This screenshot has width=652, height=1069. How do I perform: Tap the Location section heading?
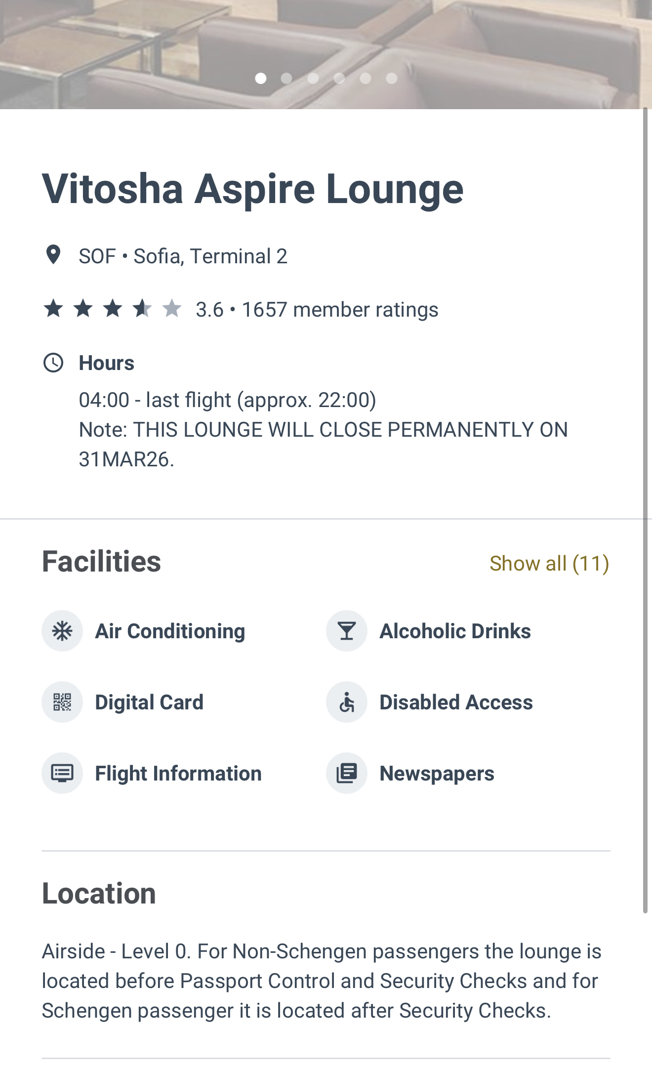coord(99,893)
